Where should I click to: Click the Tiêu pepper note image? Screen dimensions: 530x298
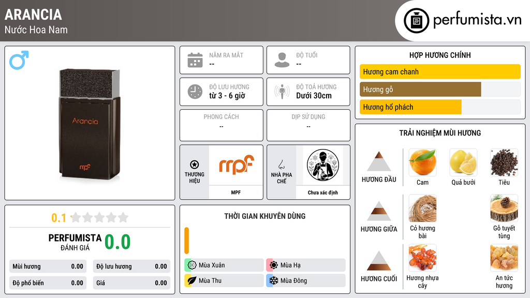[x=504, y=162]
